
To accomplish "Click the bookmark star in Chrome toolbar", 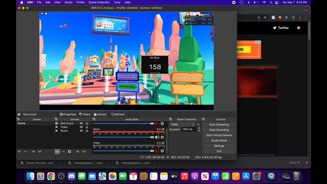I will click(265, 17).
